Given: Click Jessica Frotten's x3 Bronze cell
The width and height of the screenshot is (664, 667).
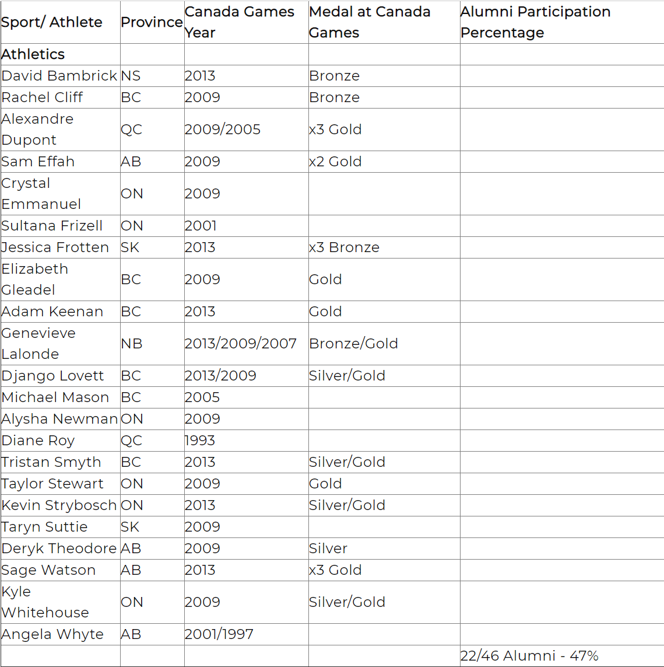Looking at the screenshot, I should pos(344,247).
